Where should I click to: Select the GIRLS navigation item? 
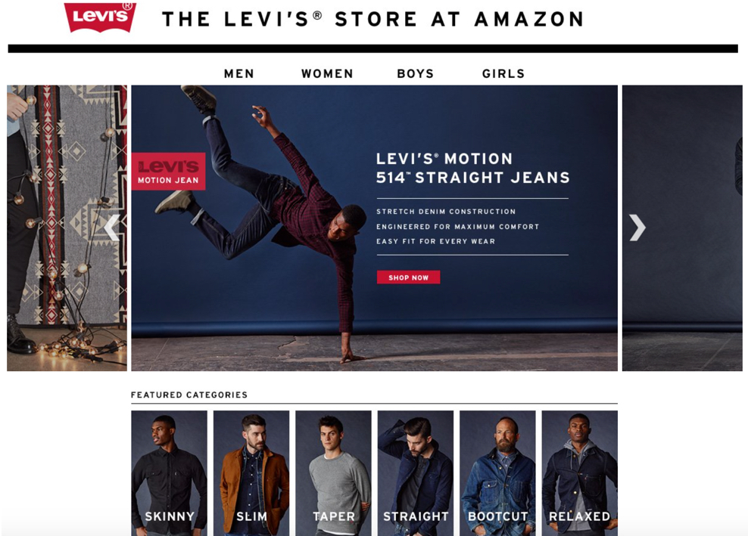pyautogui.click(x=503, y=74)
